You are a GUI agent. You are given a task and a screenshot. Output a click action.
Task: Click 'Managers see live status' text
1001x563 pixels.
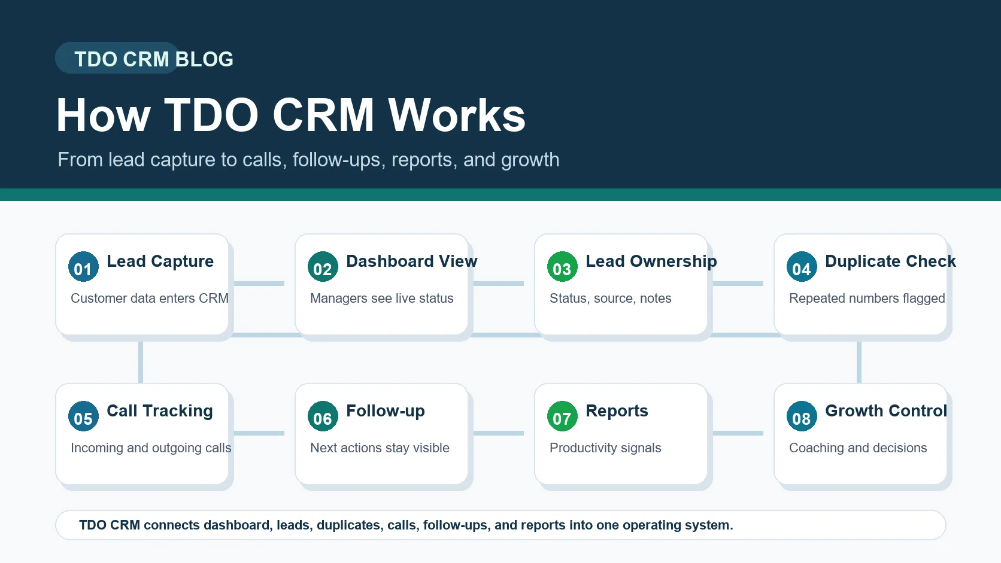382,298
